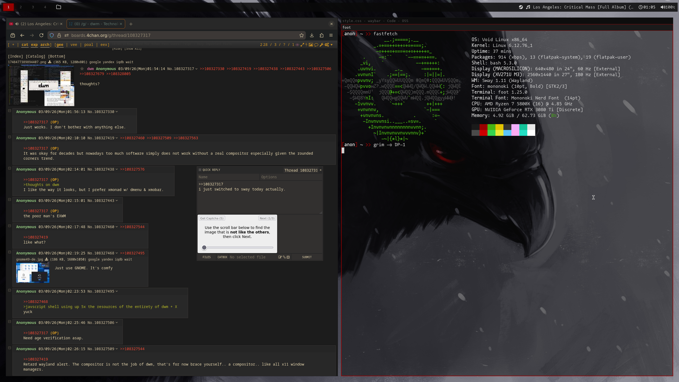Click the captcha slider handle
Image resolution: width=679 pixels, height=382 pixels.
tap(204, 248)
